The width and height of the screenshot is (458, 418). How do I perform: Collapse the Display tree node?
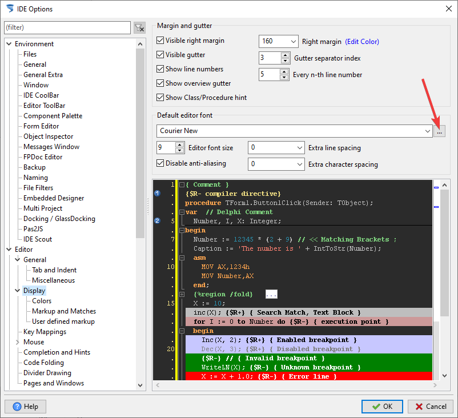point(18,290)
